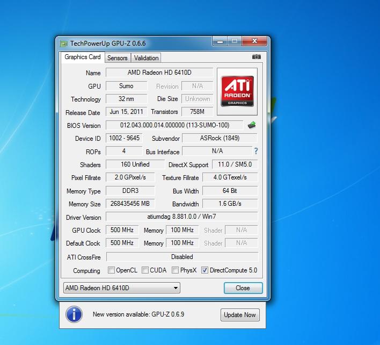Click the blue info icon in update bar
Viewport: 380px width, 345px height.
[74, 314]
